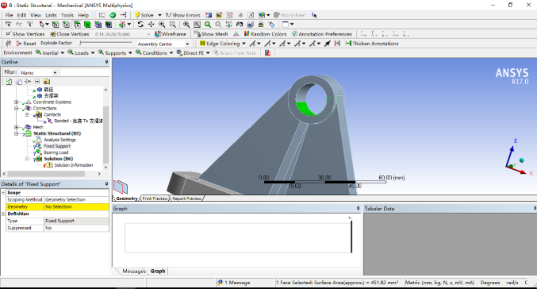The width and height of the screenshot is (537, 289).
Task: Open the Solve dropdown arrow
Action: tap(159, 15)
